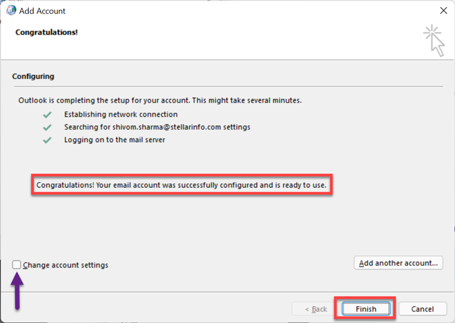Click the purple upward arrow annotation
The image size is (455, 323).
pos(17,289)
